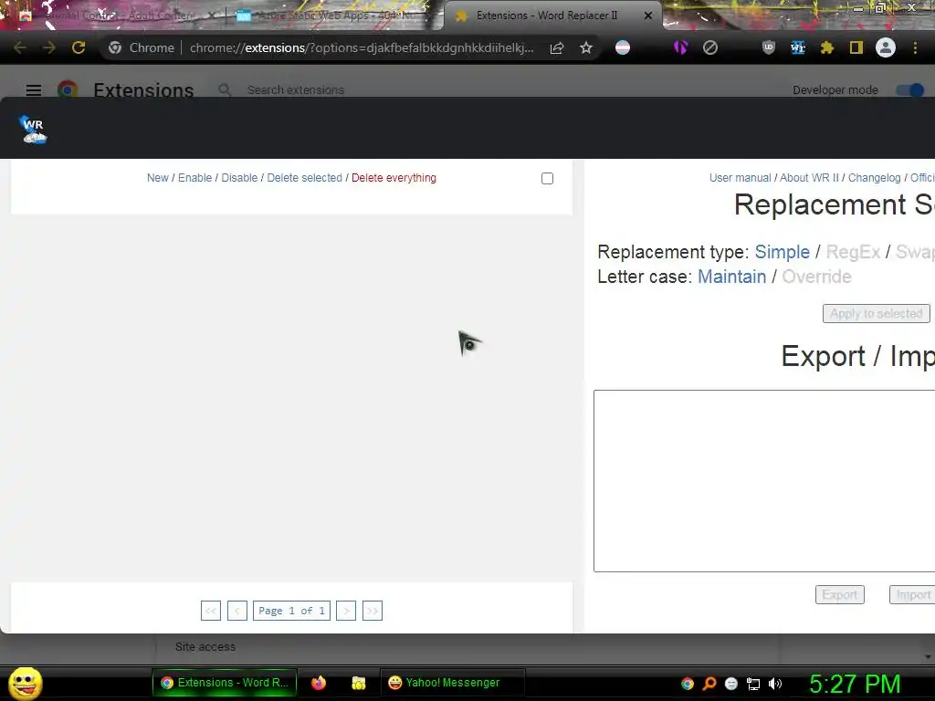935x701 pixels.
Task: Click the Import button
Action: tap(912, 595)
